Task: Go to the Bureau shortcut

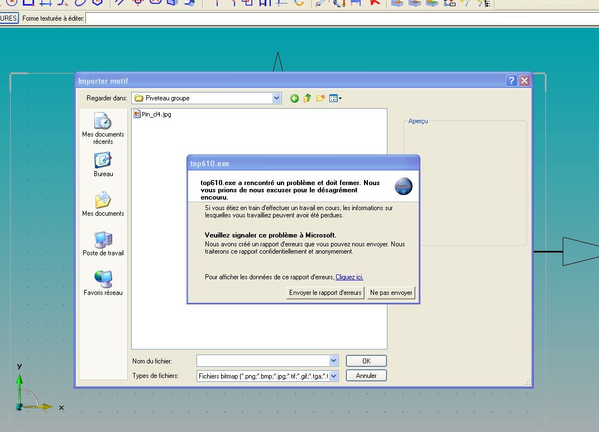Action: coord(103,164)
